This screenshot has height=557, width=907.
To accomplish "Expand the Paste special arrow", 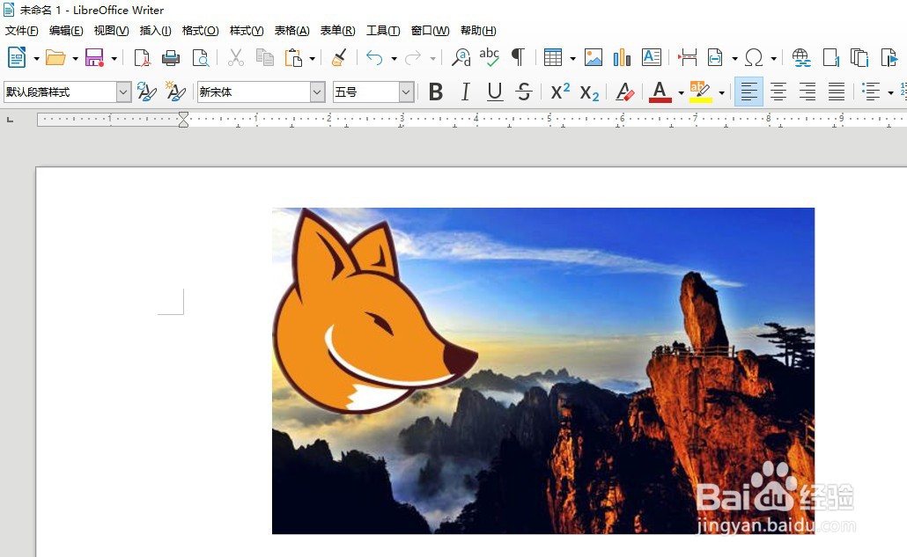I will (x=313, y=58).
